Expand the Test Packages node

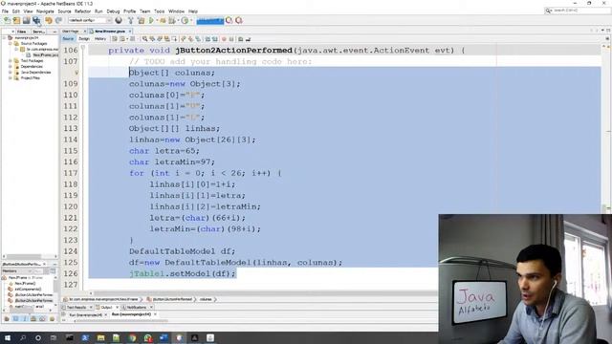click(x=11, y=61)
